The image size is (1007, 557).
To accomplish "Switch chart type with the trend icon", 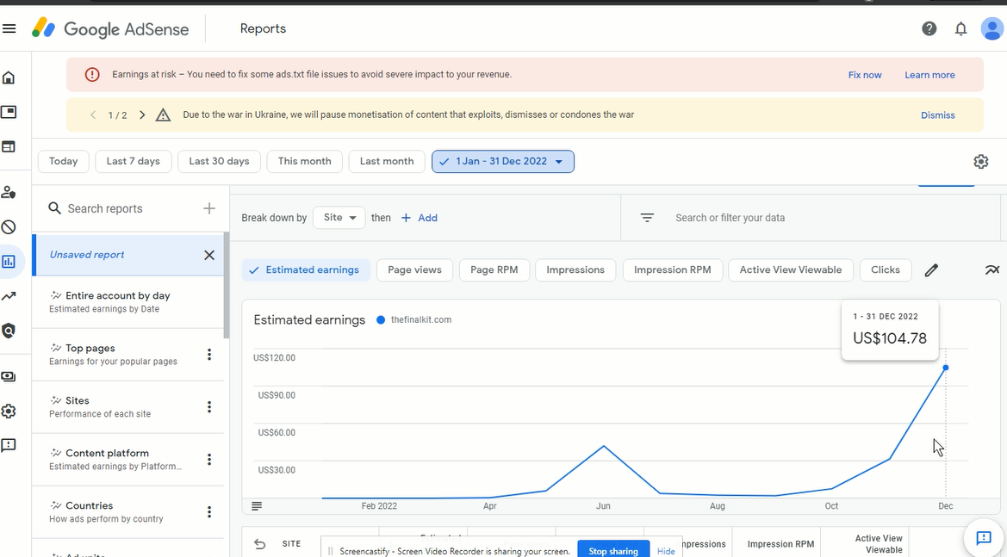I will point(992,270).
